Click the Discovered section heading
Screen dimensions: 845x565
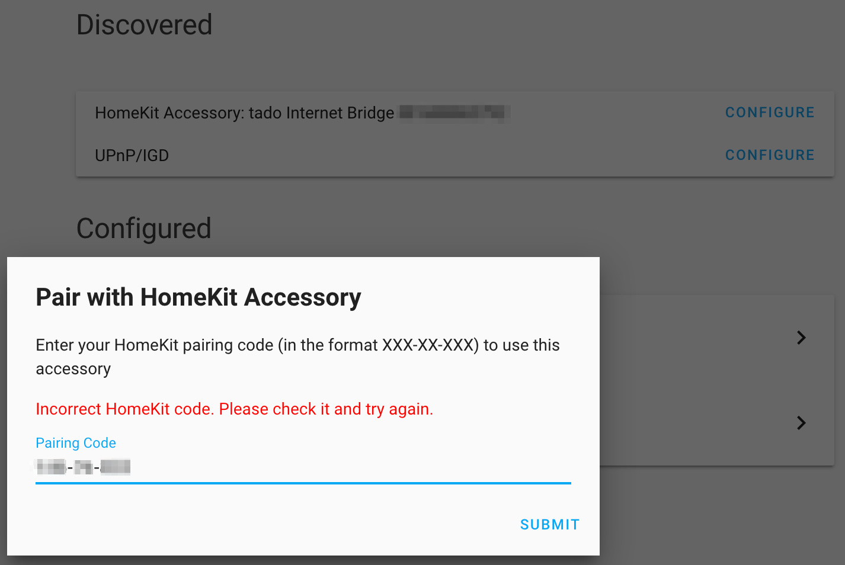point(144,25)
